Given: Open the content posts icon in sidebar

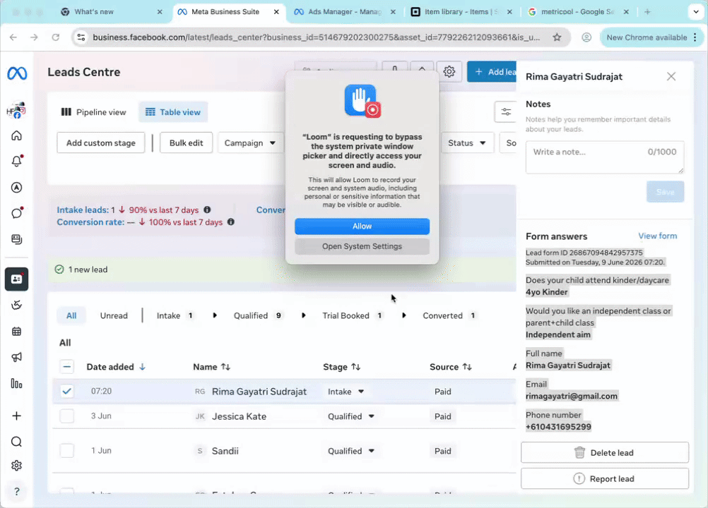Looking at the screenshot, I should (17, 239).
